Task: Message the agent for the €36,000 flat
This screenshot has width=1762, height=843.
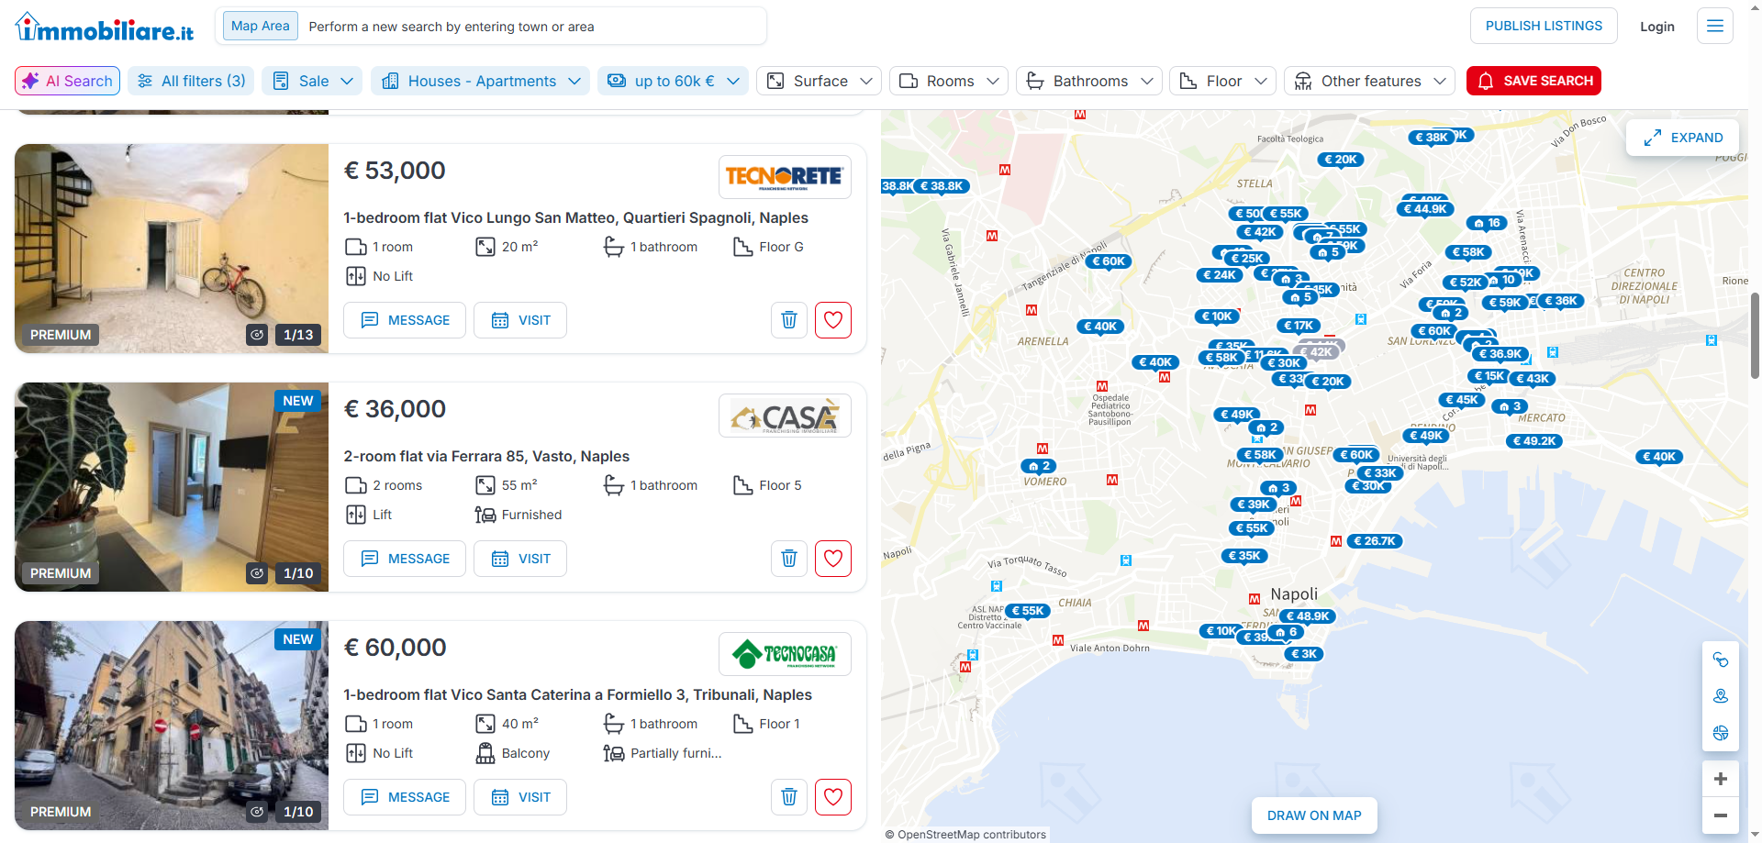Action: (405, 559)
